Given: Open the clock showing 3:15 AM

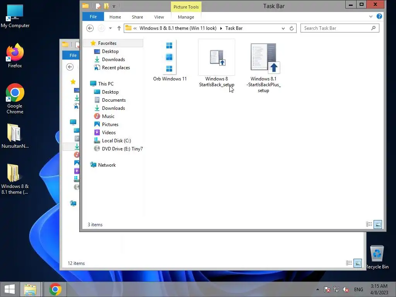Looking at the screenshot, I should [379, 289].
